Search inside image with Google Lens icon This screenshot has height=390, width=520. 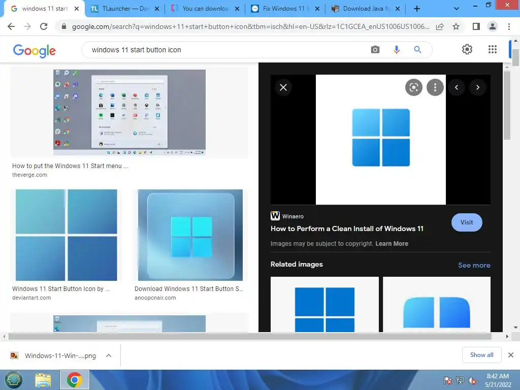tap(413, 87)
